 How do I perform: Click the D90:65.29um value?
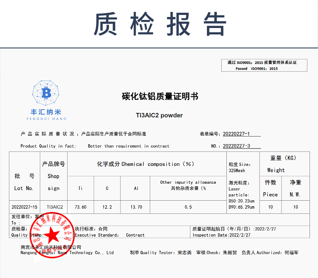(x=242, y=207)
